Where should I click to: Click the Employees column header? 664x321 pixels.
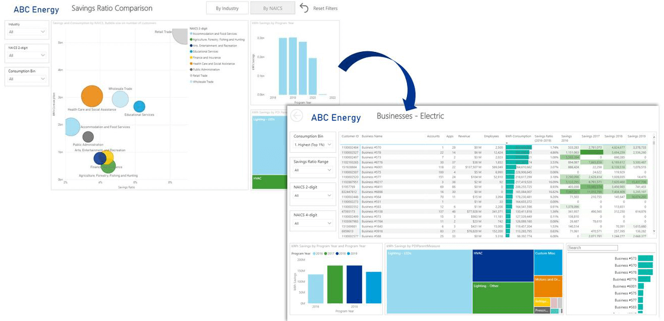(492, 136)
